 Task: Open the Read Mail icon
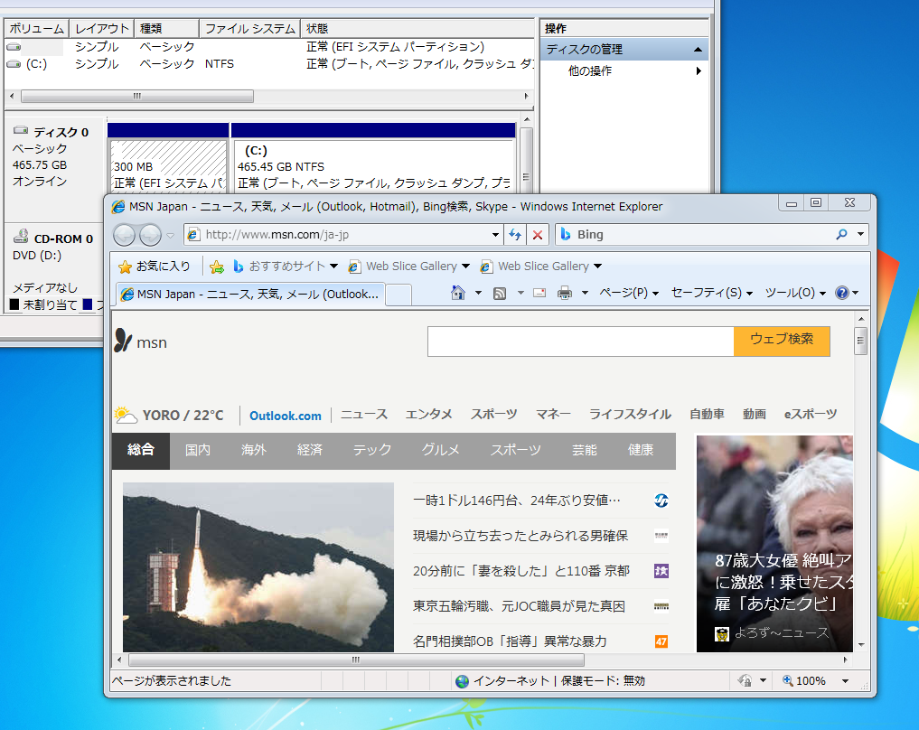[x=539, y=292]
